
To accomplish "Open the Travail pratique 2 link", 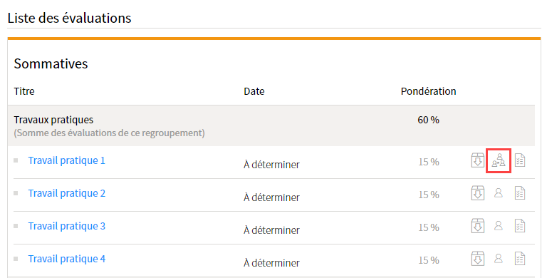I will [67, 193].
